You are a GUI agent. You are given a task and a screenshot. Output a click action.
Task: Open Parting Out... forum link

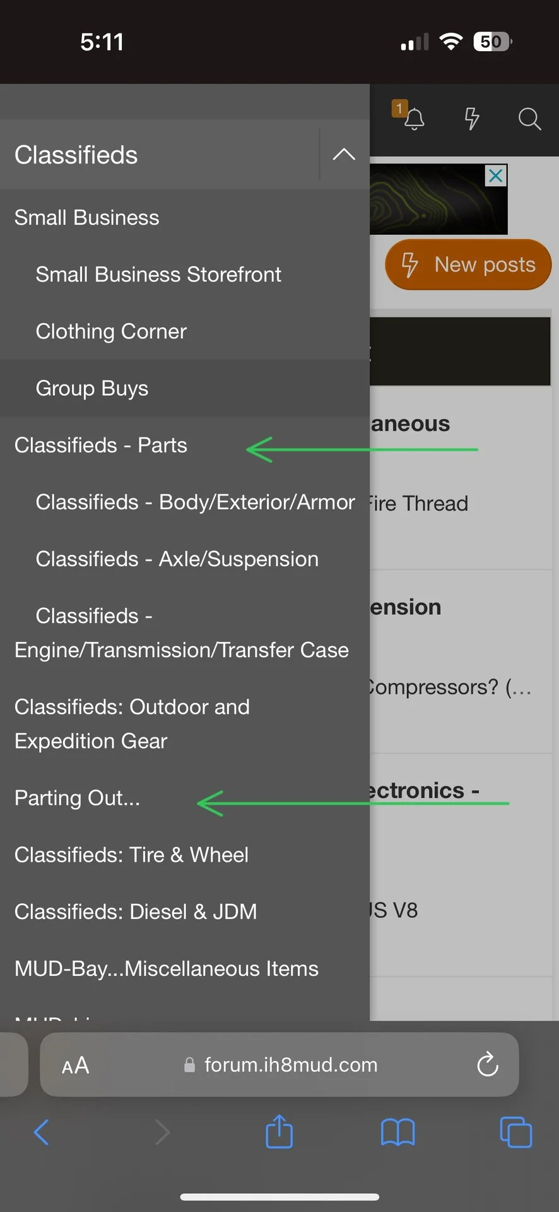click(x=77, y=798)
